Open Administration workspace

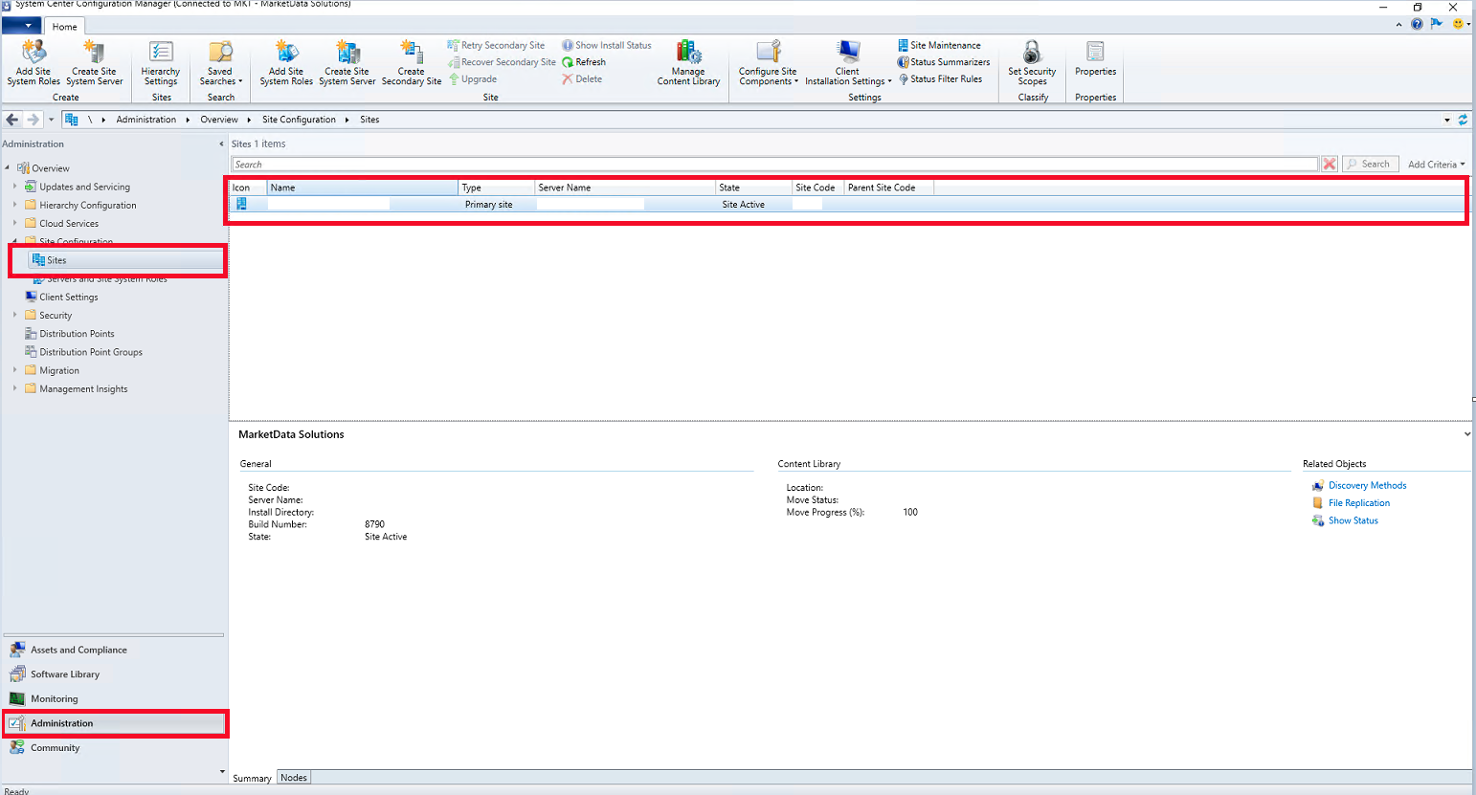[x=114, y=723]
